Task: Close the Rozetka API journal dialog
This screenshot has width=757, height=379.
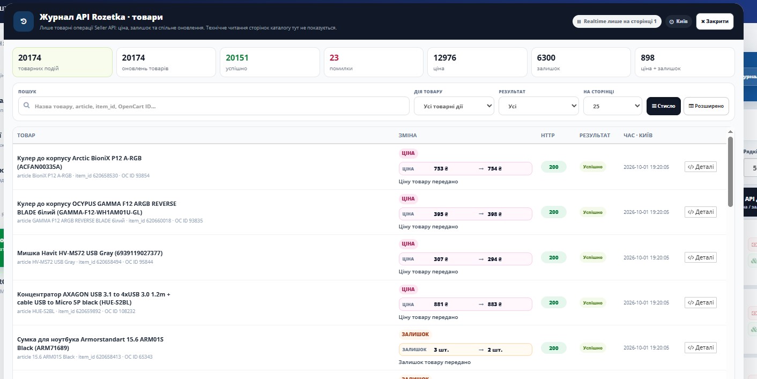Action: tap(715, 21)
